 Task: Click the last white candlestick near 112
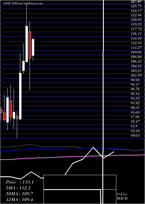33,47
